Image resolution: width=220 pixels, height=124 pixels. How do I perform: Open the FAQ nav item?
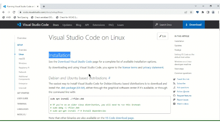point(111,25)
